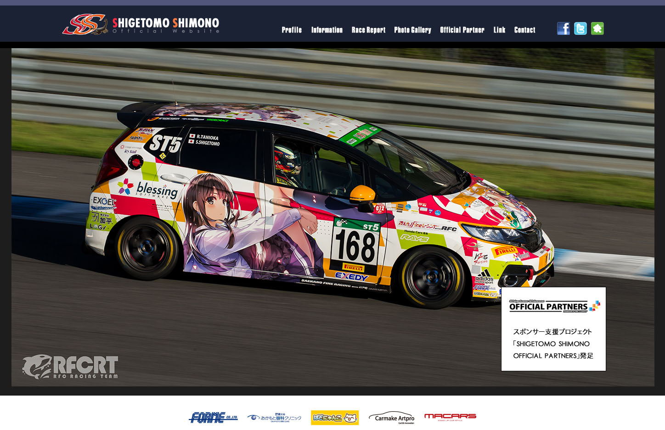665x430 pixels.
Task: View the Photo Gallery page
Action: tap(412, 30)
